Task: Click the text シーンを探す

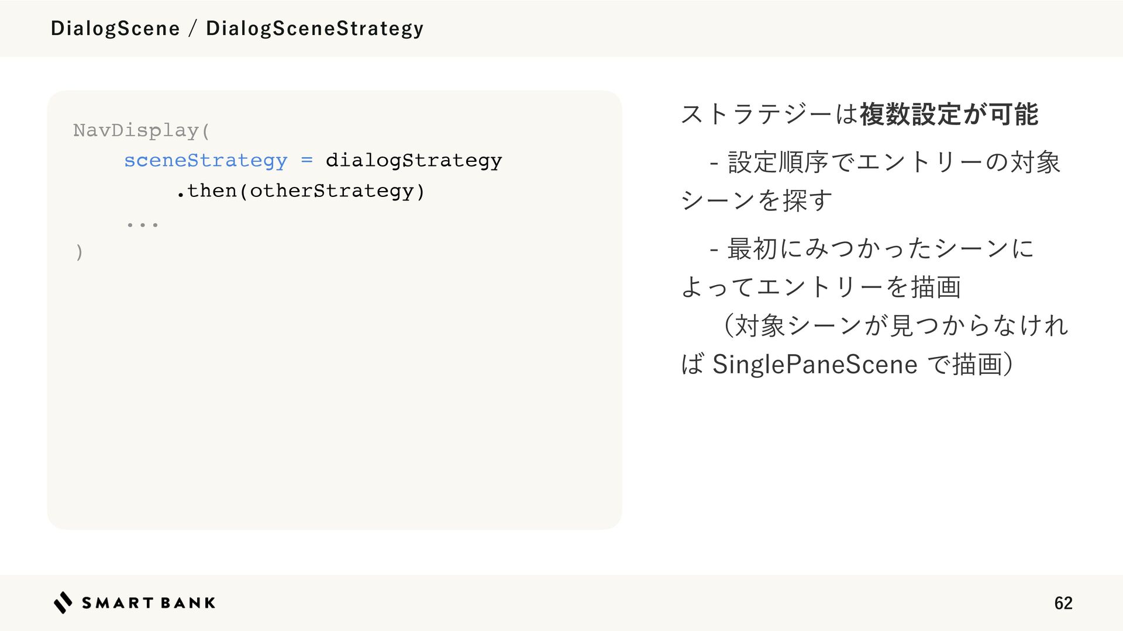Action: [x=756, y=200]
